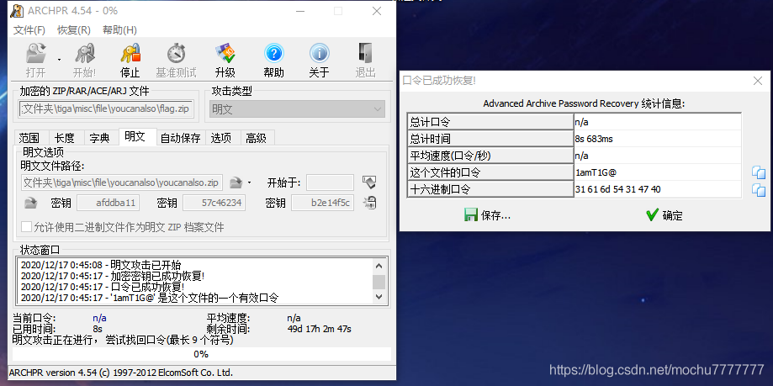Browse for plaintext file folder icon
The height and width of the screenshot is (386, 773).
click(236, 182)
